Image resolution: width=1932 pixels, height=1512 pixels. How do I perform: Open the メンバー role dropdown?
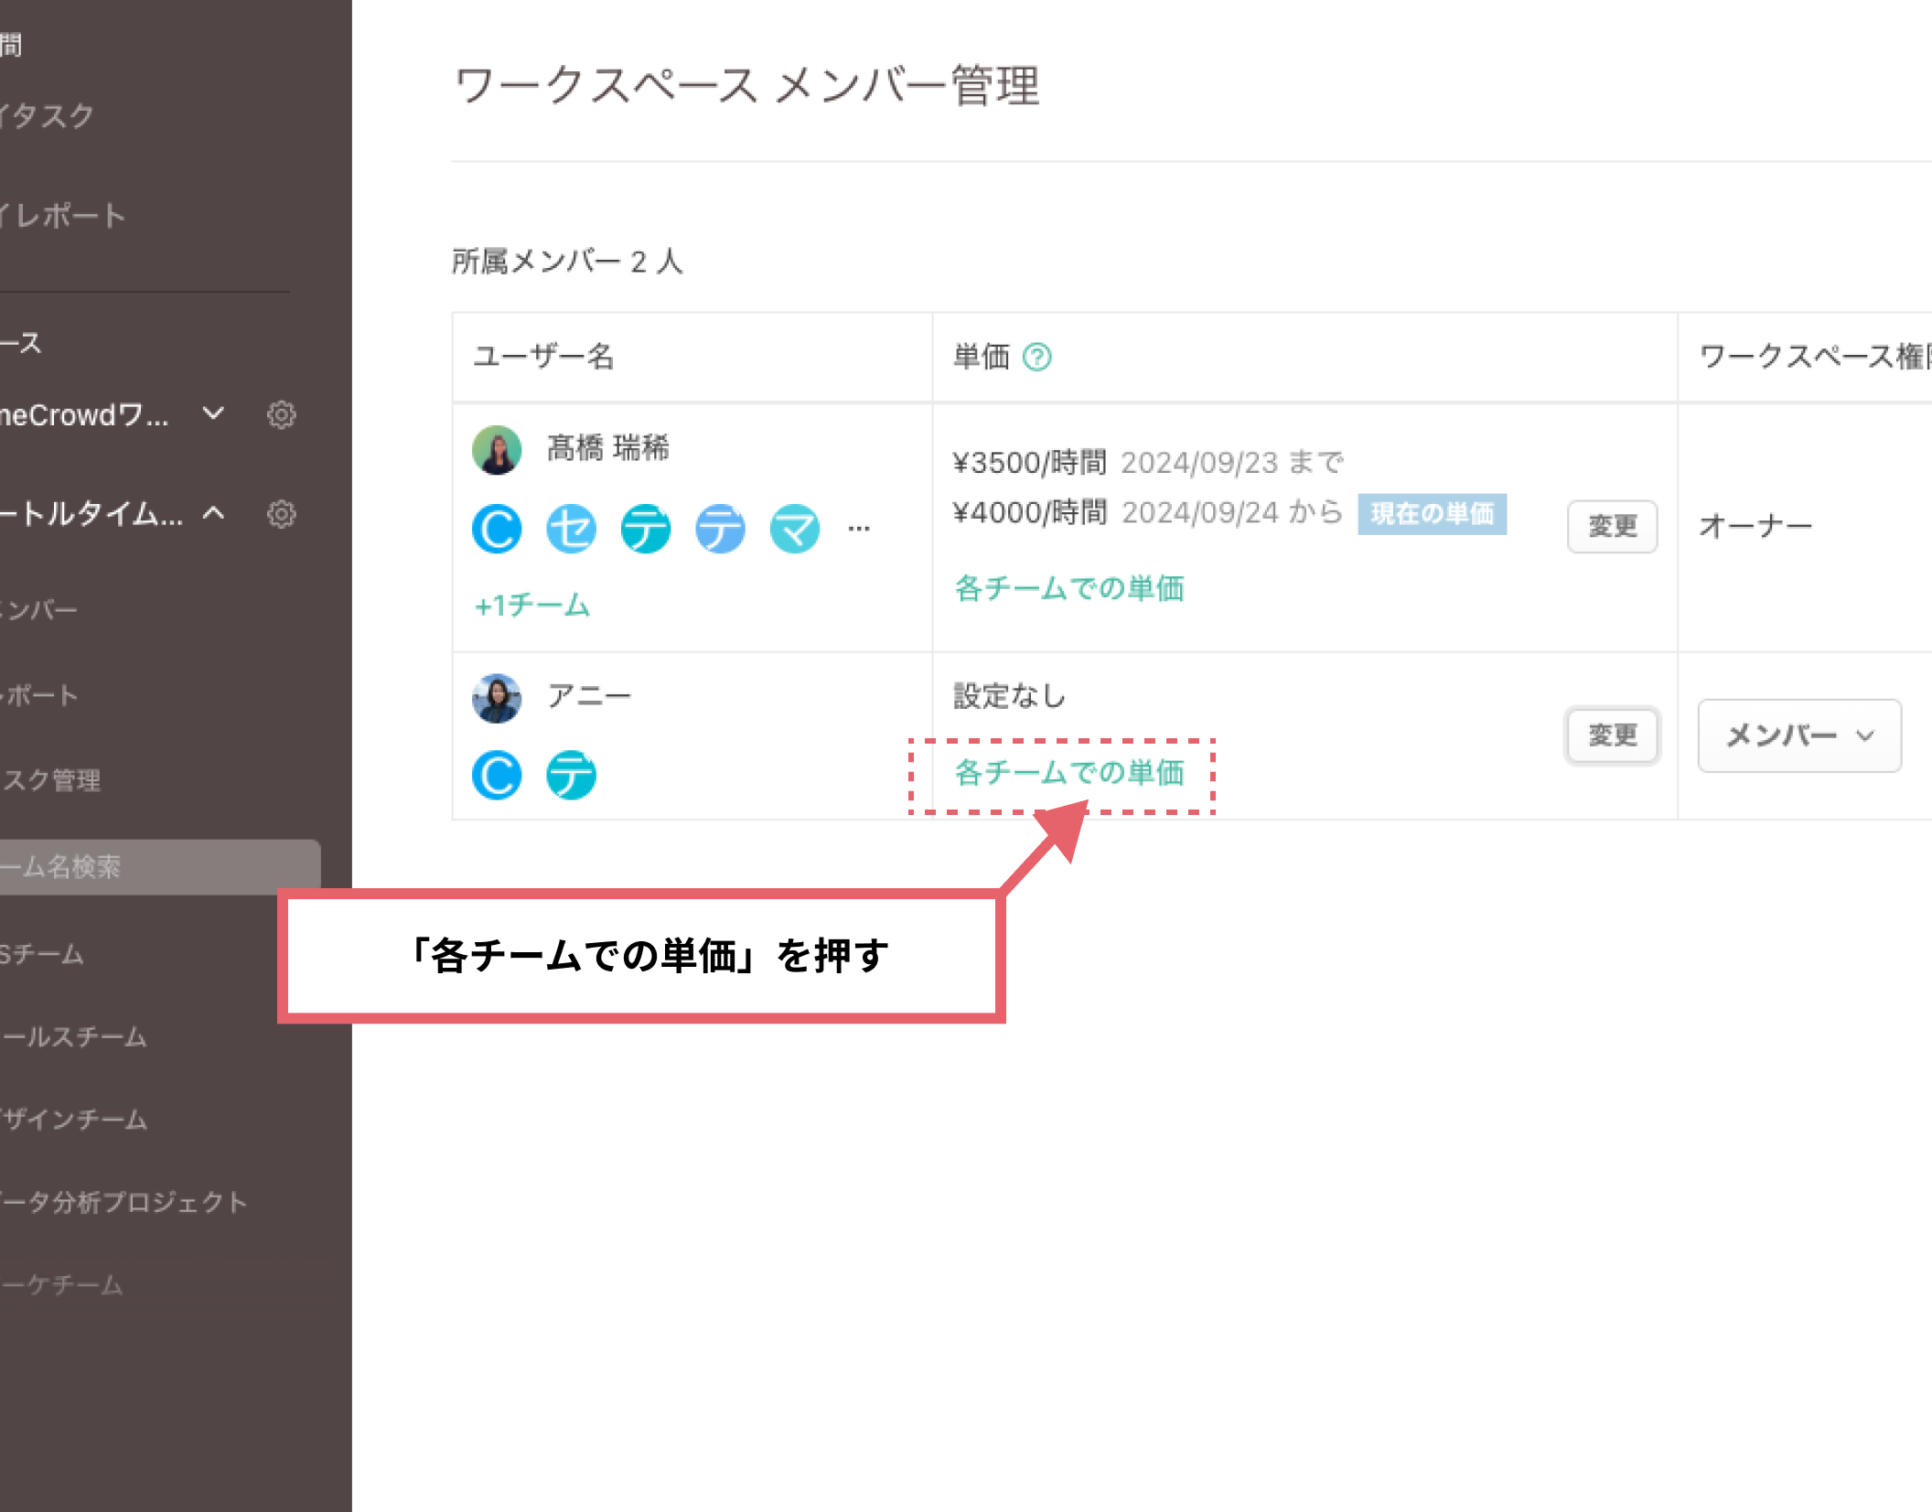pyautogui.click(x=1798, y=735)
